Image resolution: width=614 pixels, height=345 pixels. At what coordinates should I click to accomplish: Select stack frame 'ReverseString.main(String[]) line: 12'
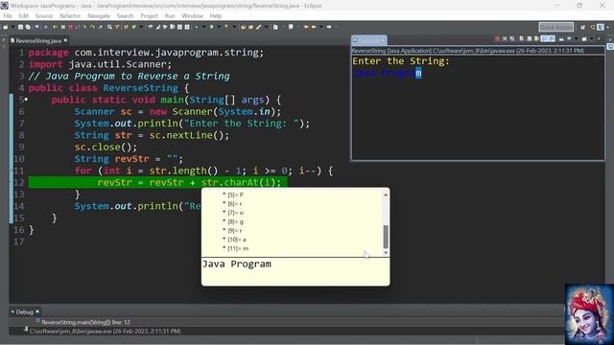(85, 322)
